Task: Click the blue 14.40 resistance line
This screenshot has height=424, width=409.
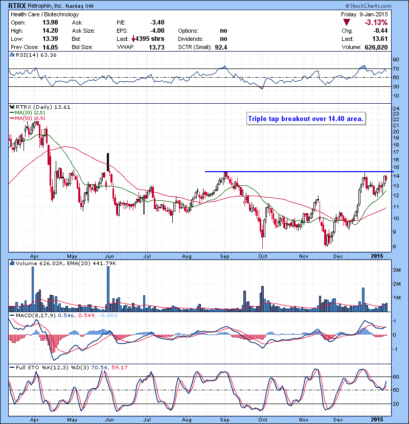Action: pyautogui.click(x=299, y=172)
